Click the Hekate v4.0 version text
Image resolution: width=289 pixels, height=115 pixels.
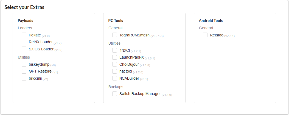point(46,36)
